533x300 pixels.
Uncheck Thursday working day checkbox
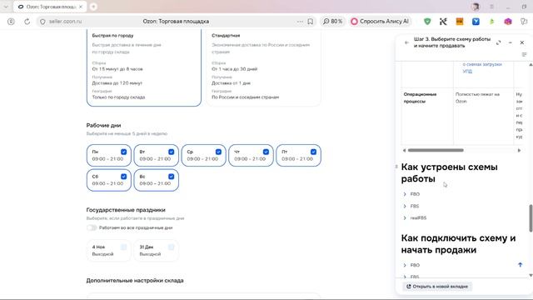point(266,152)
